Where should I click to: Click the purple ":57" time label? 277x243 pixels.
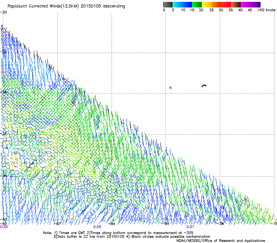point(190,227)
